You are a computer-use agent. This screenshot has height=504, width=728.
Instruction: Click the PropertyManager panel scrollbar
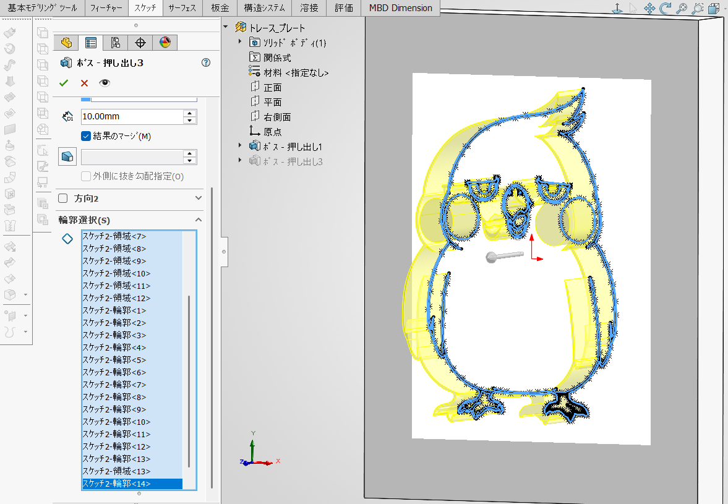212,338
